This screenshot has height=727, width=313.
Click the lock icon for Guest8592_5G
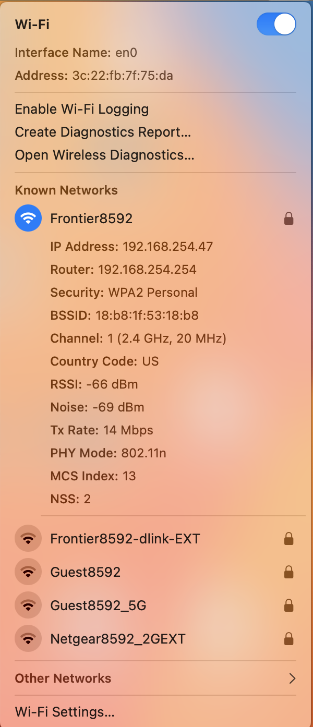(x=288, y=605)
